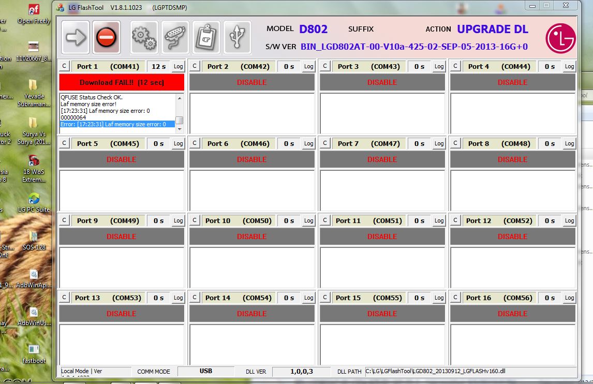
Task: Open the Log for Port 10
Action: [308, 221]
